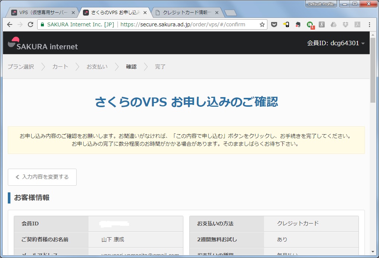Close the クレジットカード情報 tab
The image size is (379, 258).
tap(217, 13)
